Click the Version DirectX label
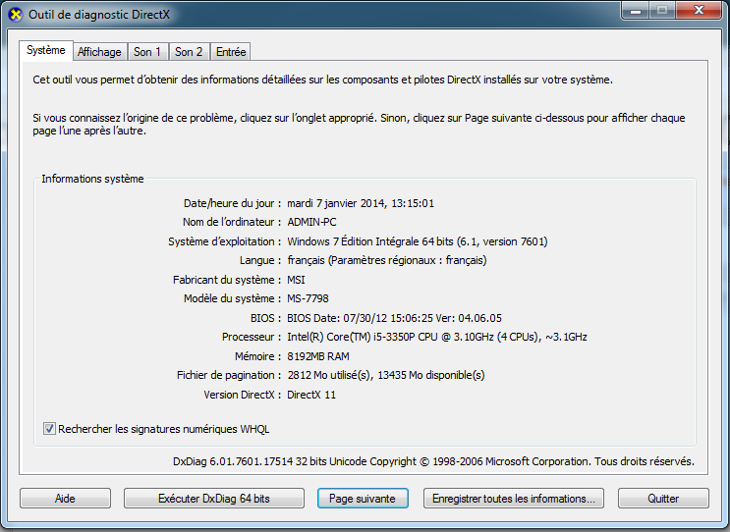Screen dimensions: 730x532 pyautogui.click(x=242, y=395)
